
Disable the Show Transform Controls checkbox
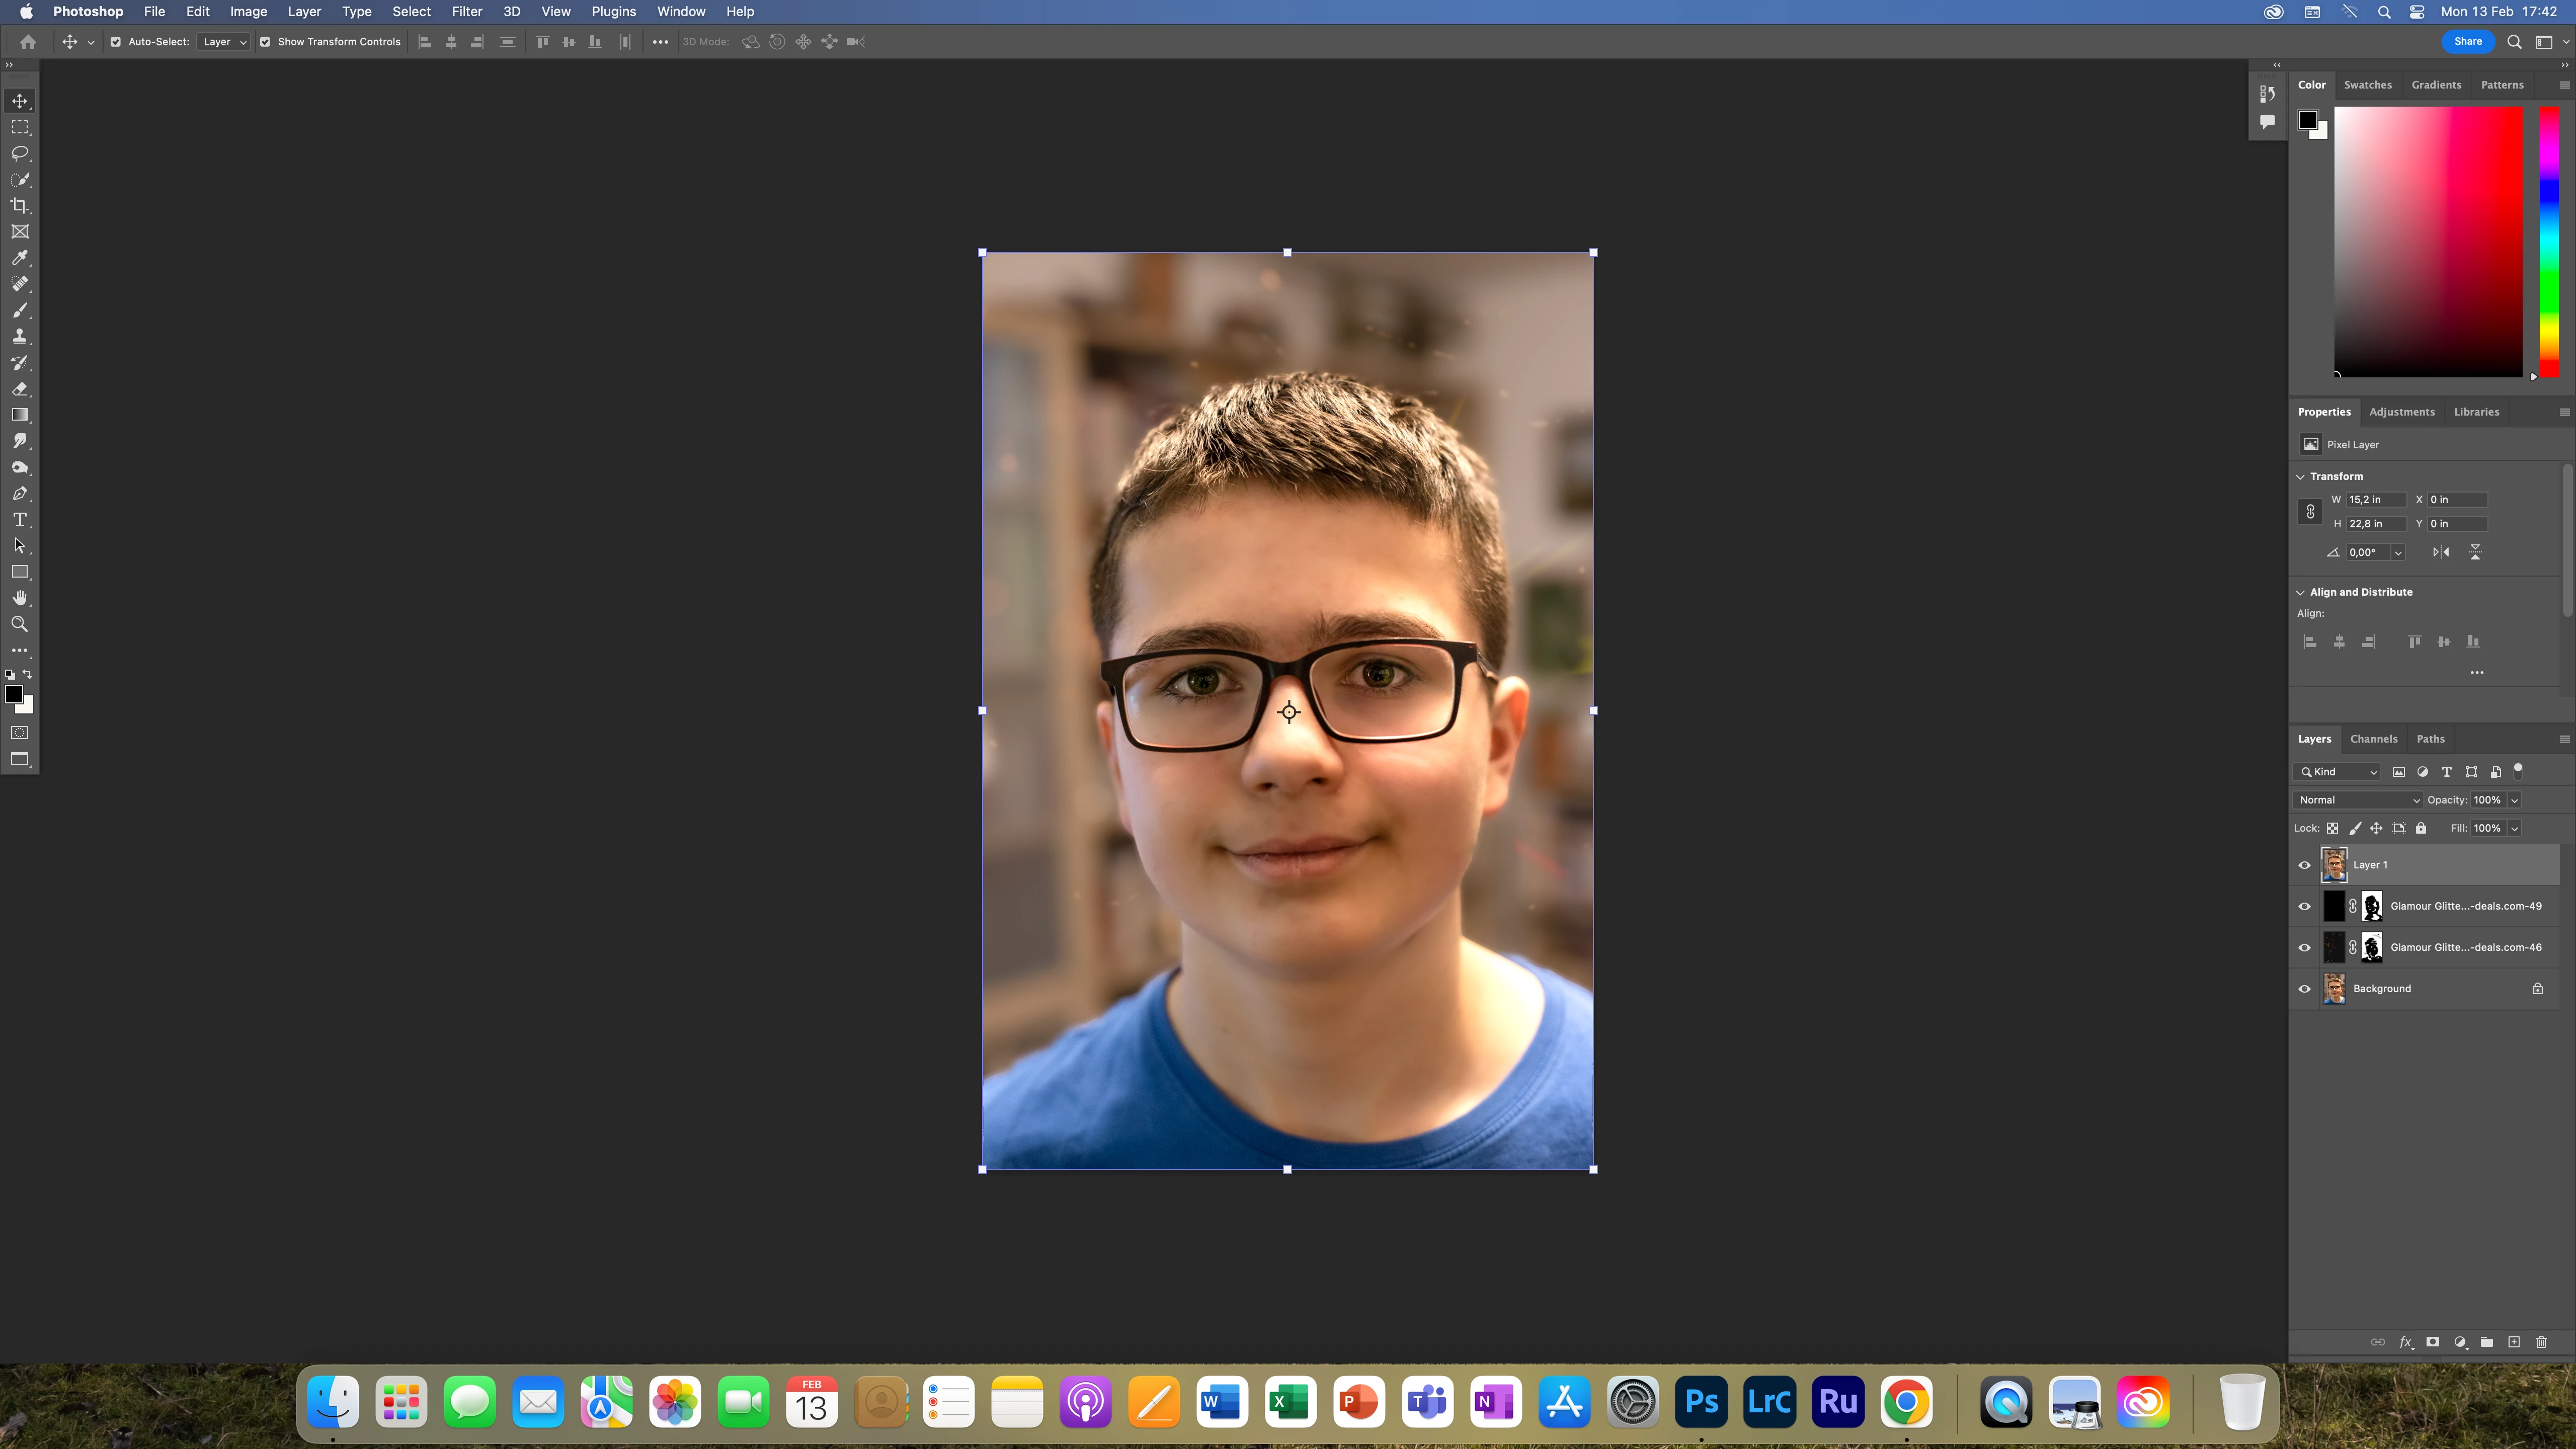265,42
